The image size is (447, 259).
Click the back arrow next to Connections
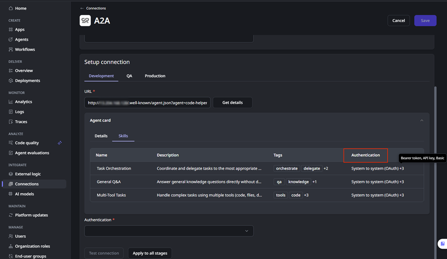click(82, 8)
